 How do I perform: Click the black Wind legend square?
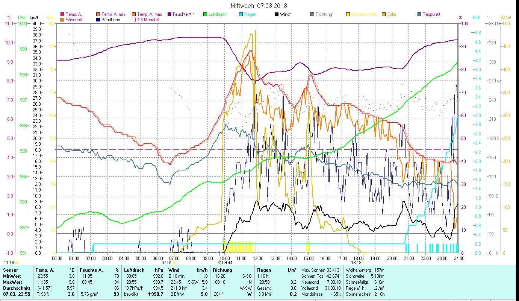276,14
